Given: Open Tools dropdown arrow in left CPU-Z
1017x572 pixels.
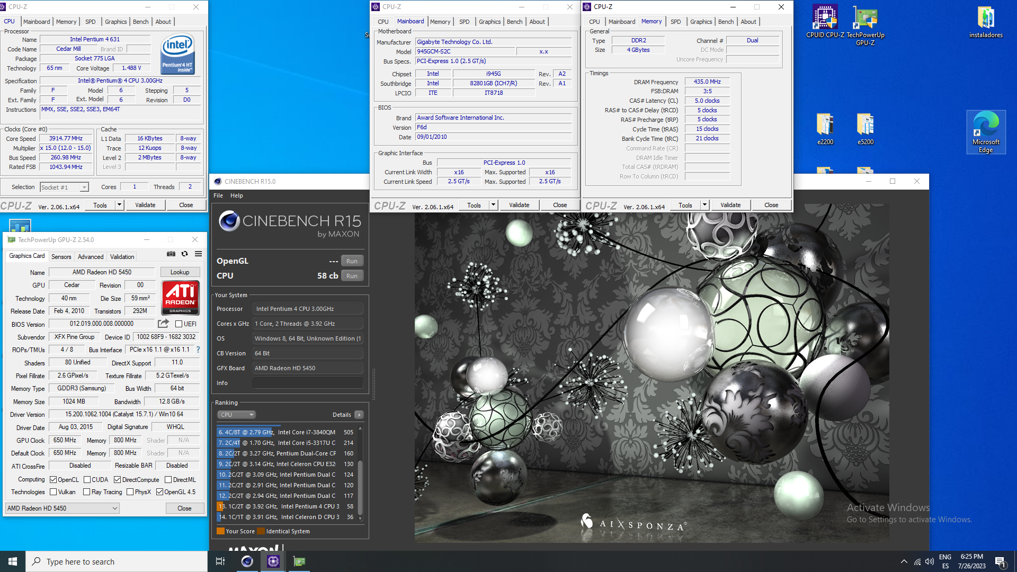Looking at the screenshot, I should point(119,205).
